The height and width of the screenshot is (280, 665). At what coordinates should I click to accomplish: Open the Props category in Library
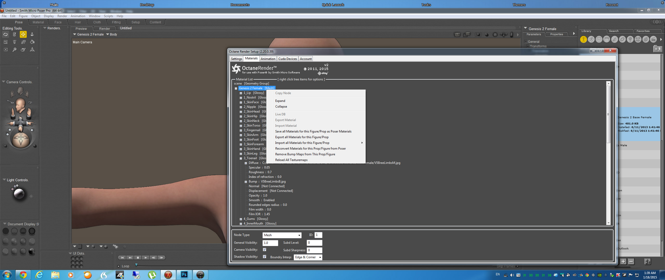[622, 39]
